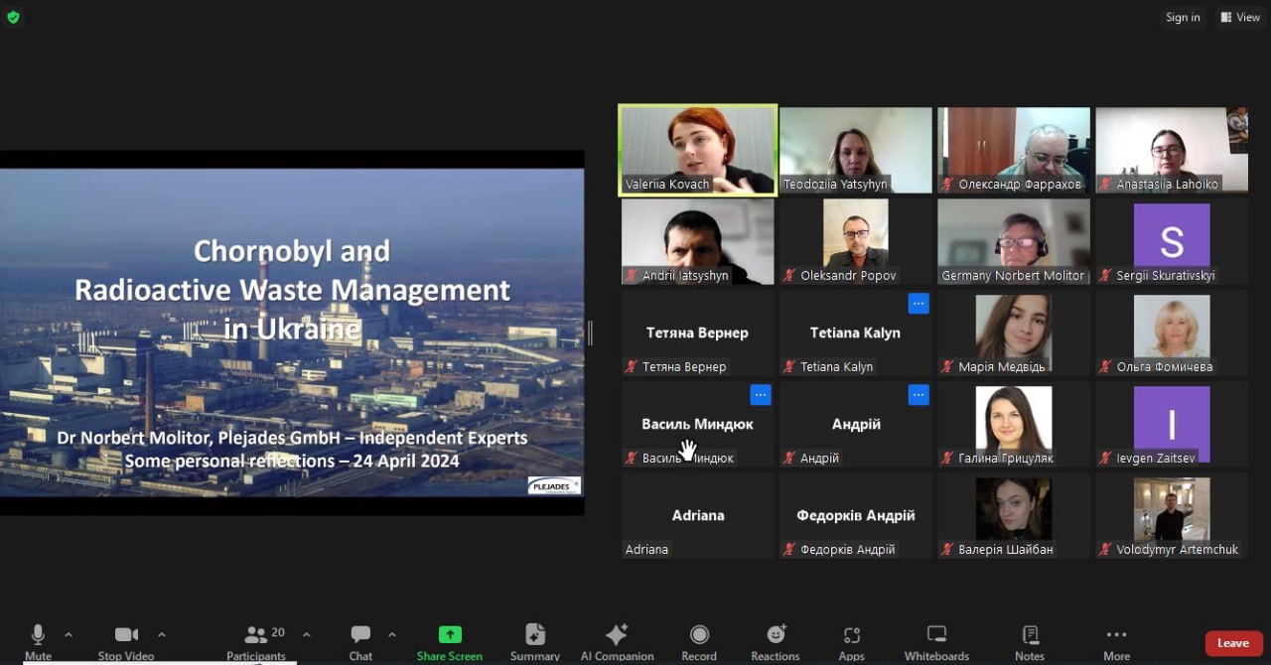The width and height of the screenshot is (1271, 665).
Task: Open the AI Companion sparkle icon
Action: [617, 635]
